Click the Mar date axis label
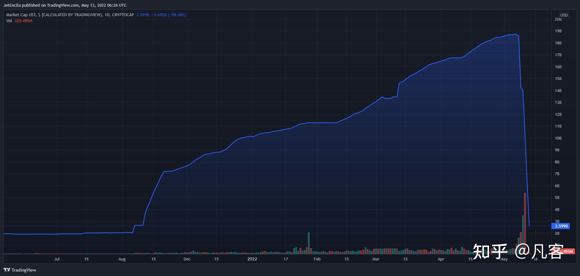Screen dimensions: 580x276 (x=376, y=259)
